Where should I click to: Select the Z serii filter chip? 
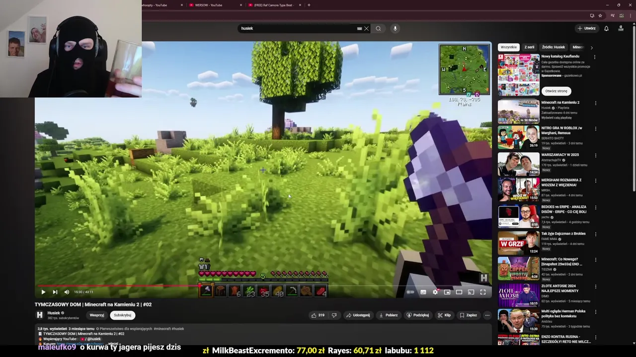pos(529,47)
